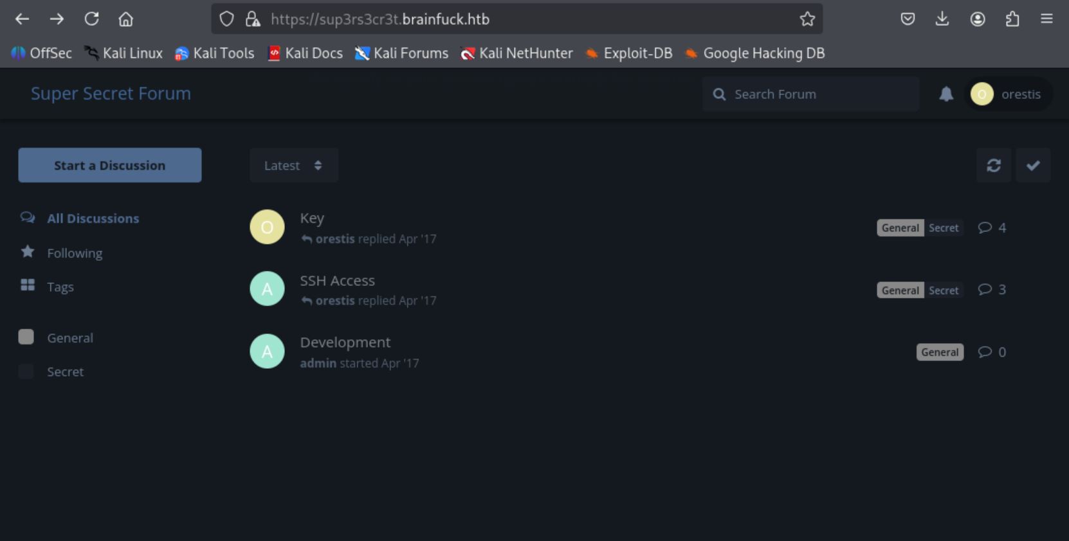Click the notifications bell icon
The height and width of the screenshot is (541, 1069).
946,94
